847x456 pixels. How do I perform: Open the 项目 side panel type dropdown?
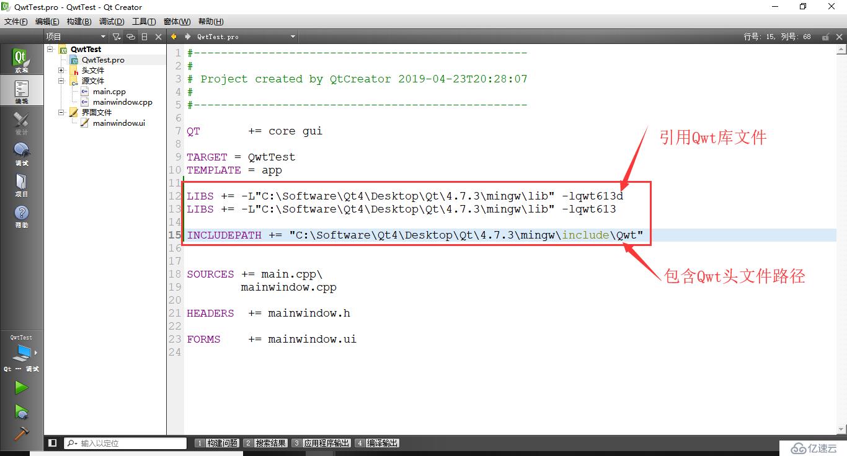(76, 37)
